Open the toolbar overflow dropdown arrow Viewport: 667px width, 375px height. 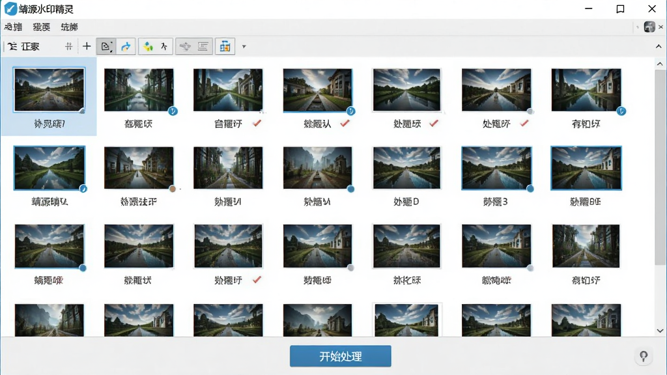(244, 47)
